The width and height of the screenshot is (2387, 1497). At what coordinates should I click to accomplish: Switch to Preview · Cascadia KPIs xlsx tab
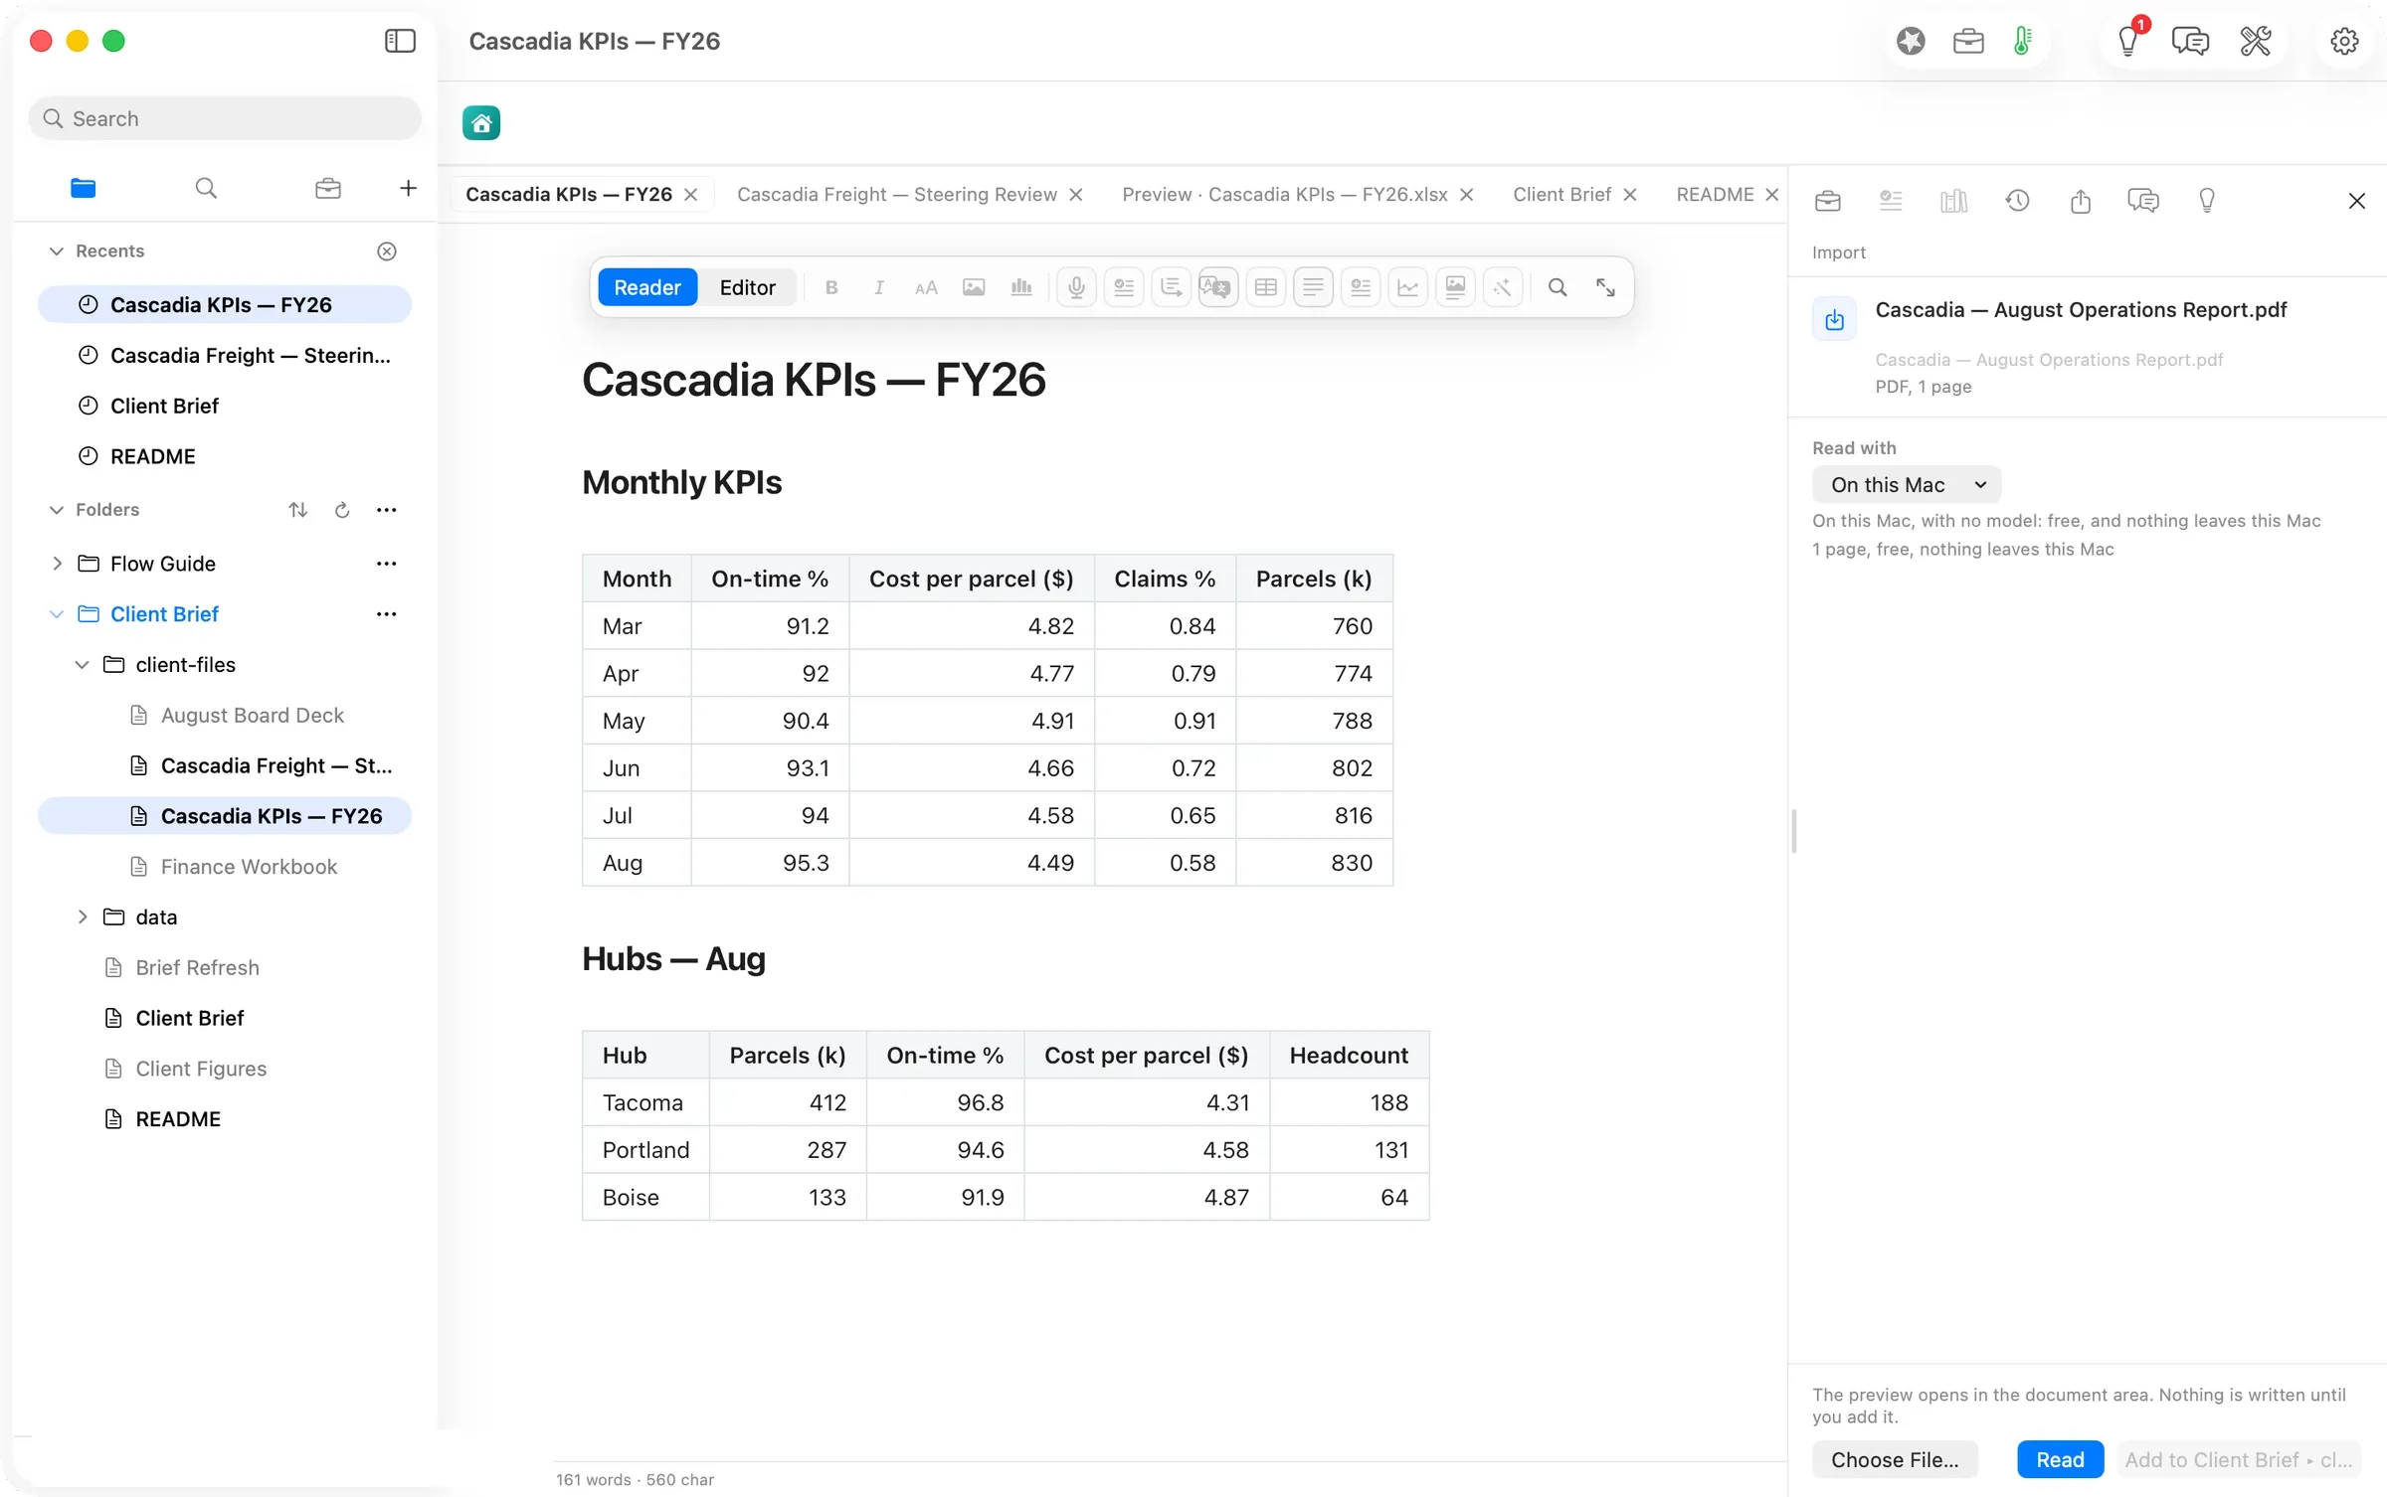pos(1285,195)
